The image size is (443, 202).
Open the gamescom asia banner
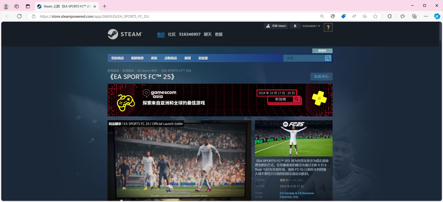coord(220,100)
